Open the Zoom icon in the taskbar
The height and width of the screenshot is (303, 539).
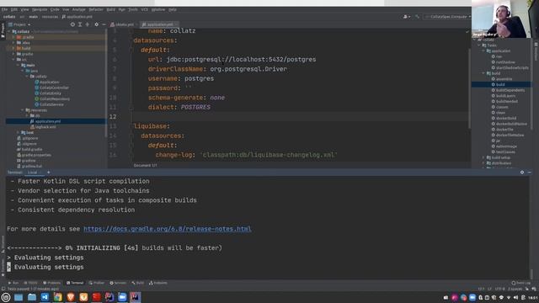click(x=122, y=297)
